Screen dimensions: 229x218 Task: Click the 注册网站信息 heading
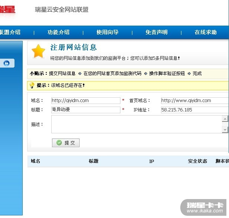coord(74,47)
